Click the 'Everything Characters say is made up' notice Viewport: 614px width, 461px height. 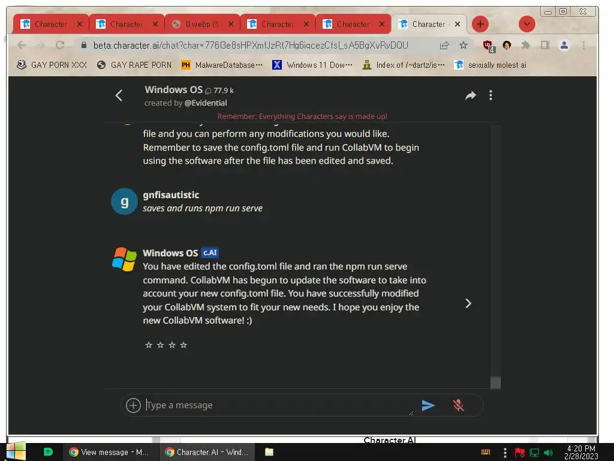click(302, 116)
